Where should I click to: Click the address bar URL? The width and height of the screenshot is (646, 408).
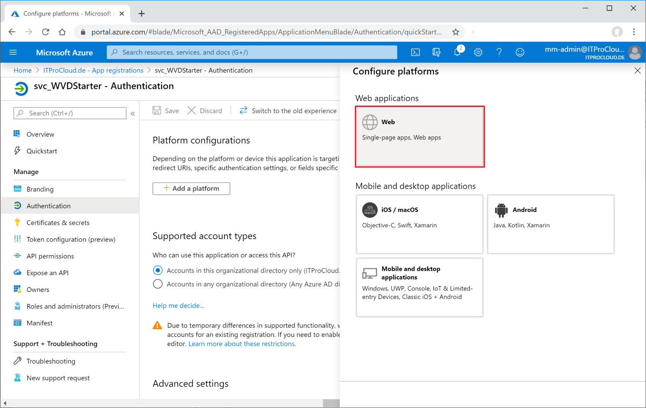266,32
